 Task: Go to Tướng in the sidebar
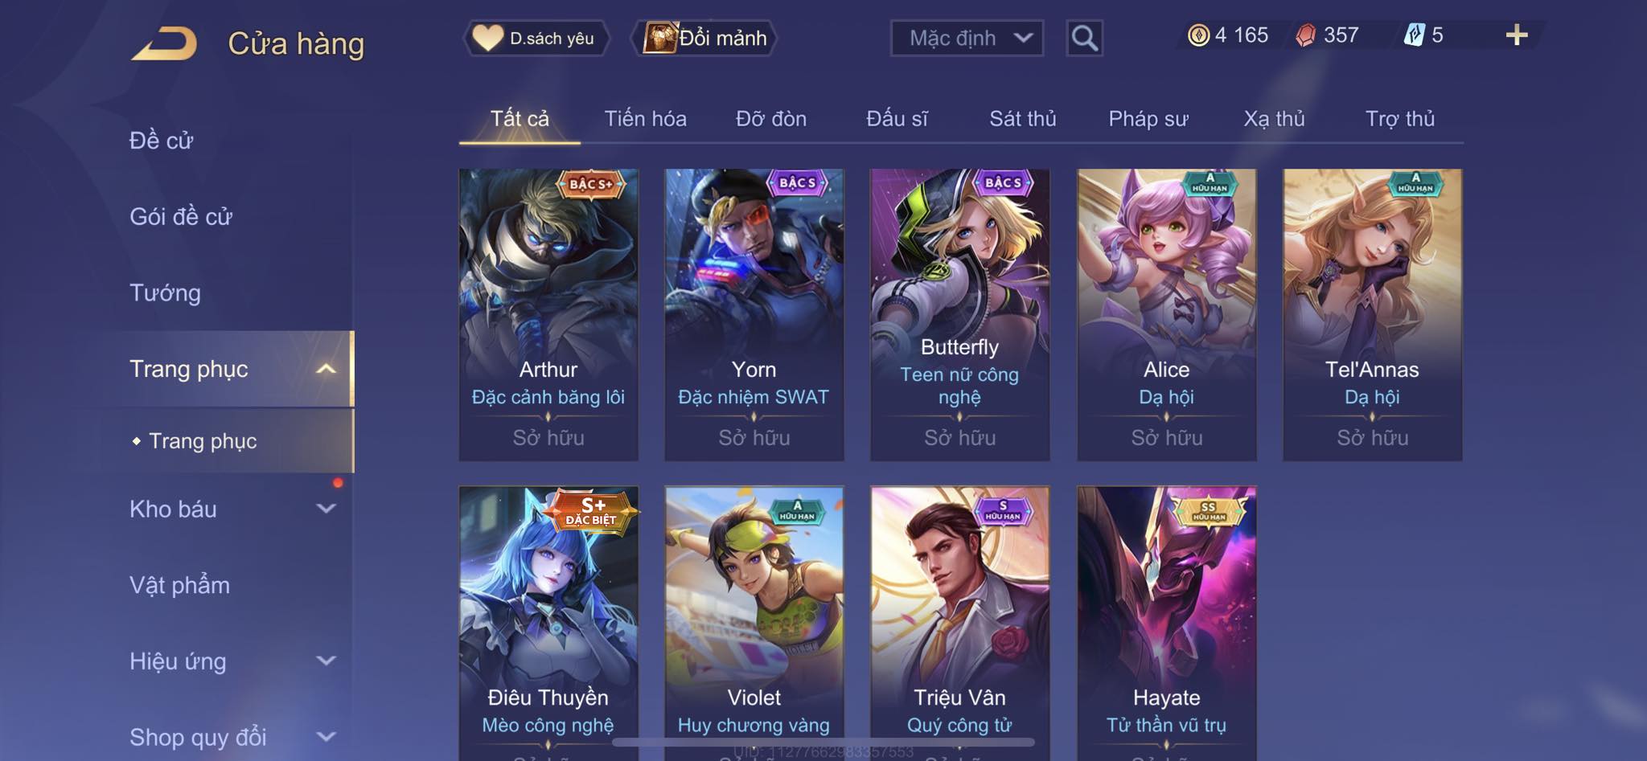(x=165, y=293)
